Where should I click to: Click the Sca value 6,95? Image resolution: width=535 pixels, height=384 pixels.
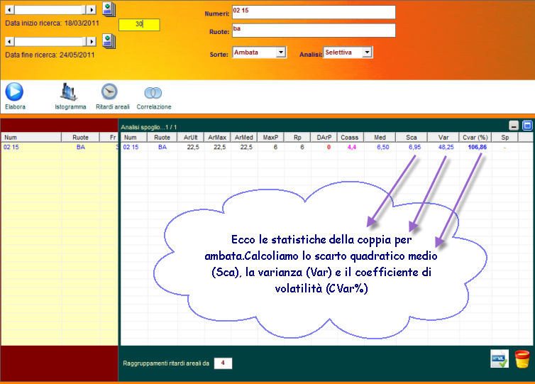point(415,147)
